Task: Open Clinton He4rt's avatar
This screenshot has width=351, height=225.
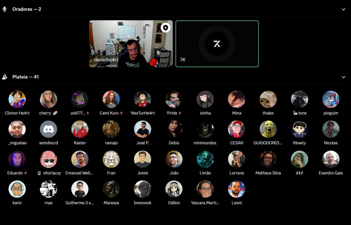Action: point(17,99)
